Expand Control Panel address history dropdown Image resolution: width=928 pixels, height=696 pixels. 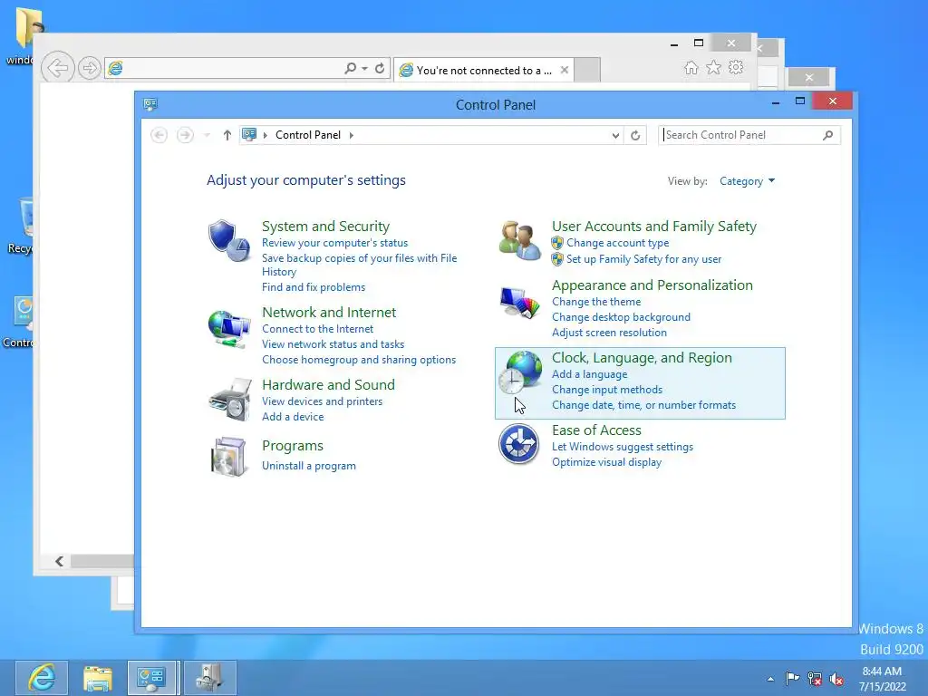tap(615, 136)
